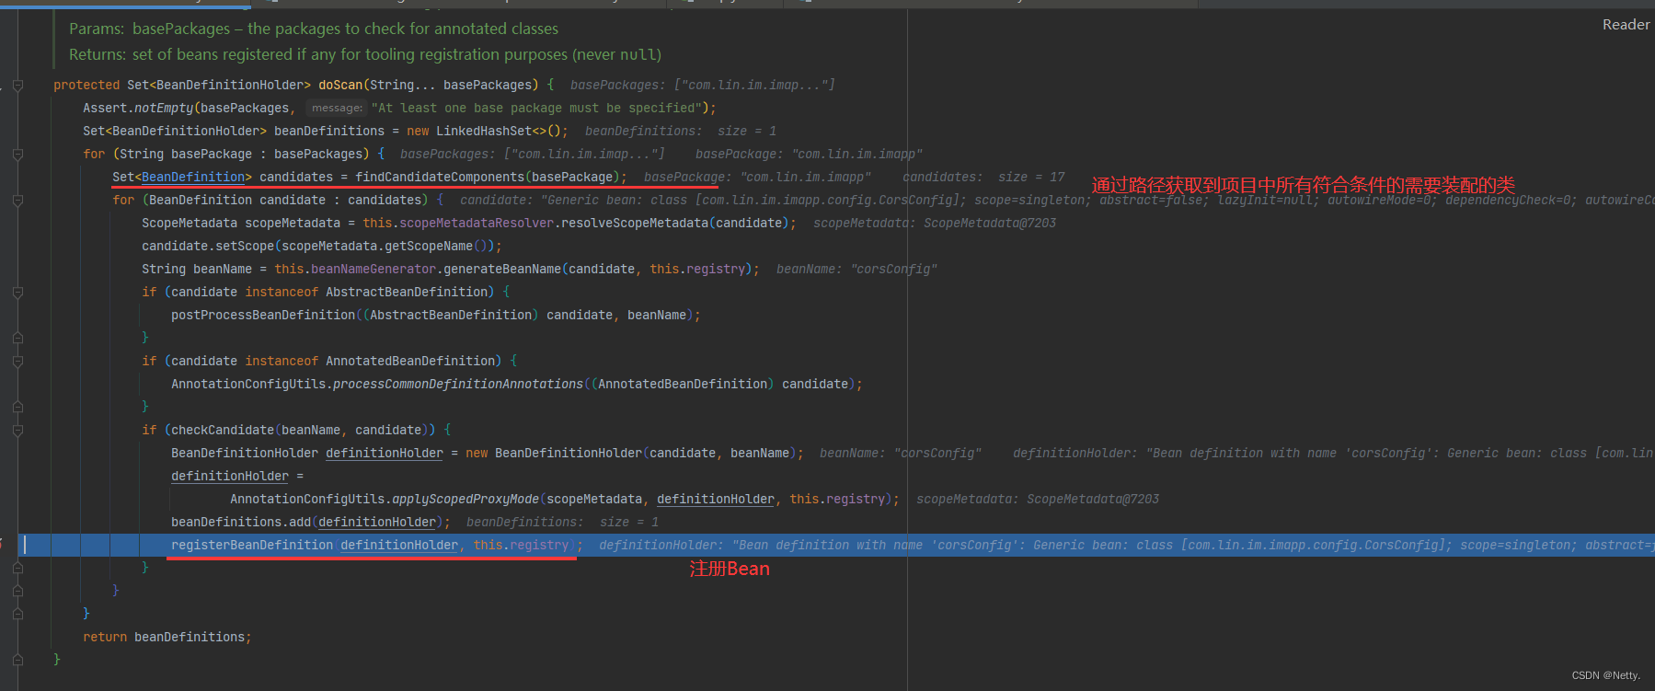Fold the 'instanceof AnnotatedBeanDefinition' if block
Image resolution: width=1655 pixels, height=691 pixels.
17,362
